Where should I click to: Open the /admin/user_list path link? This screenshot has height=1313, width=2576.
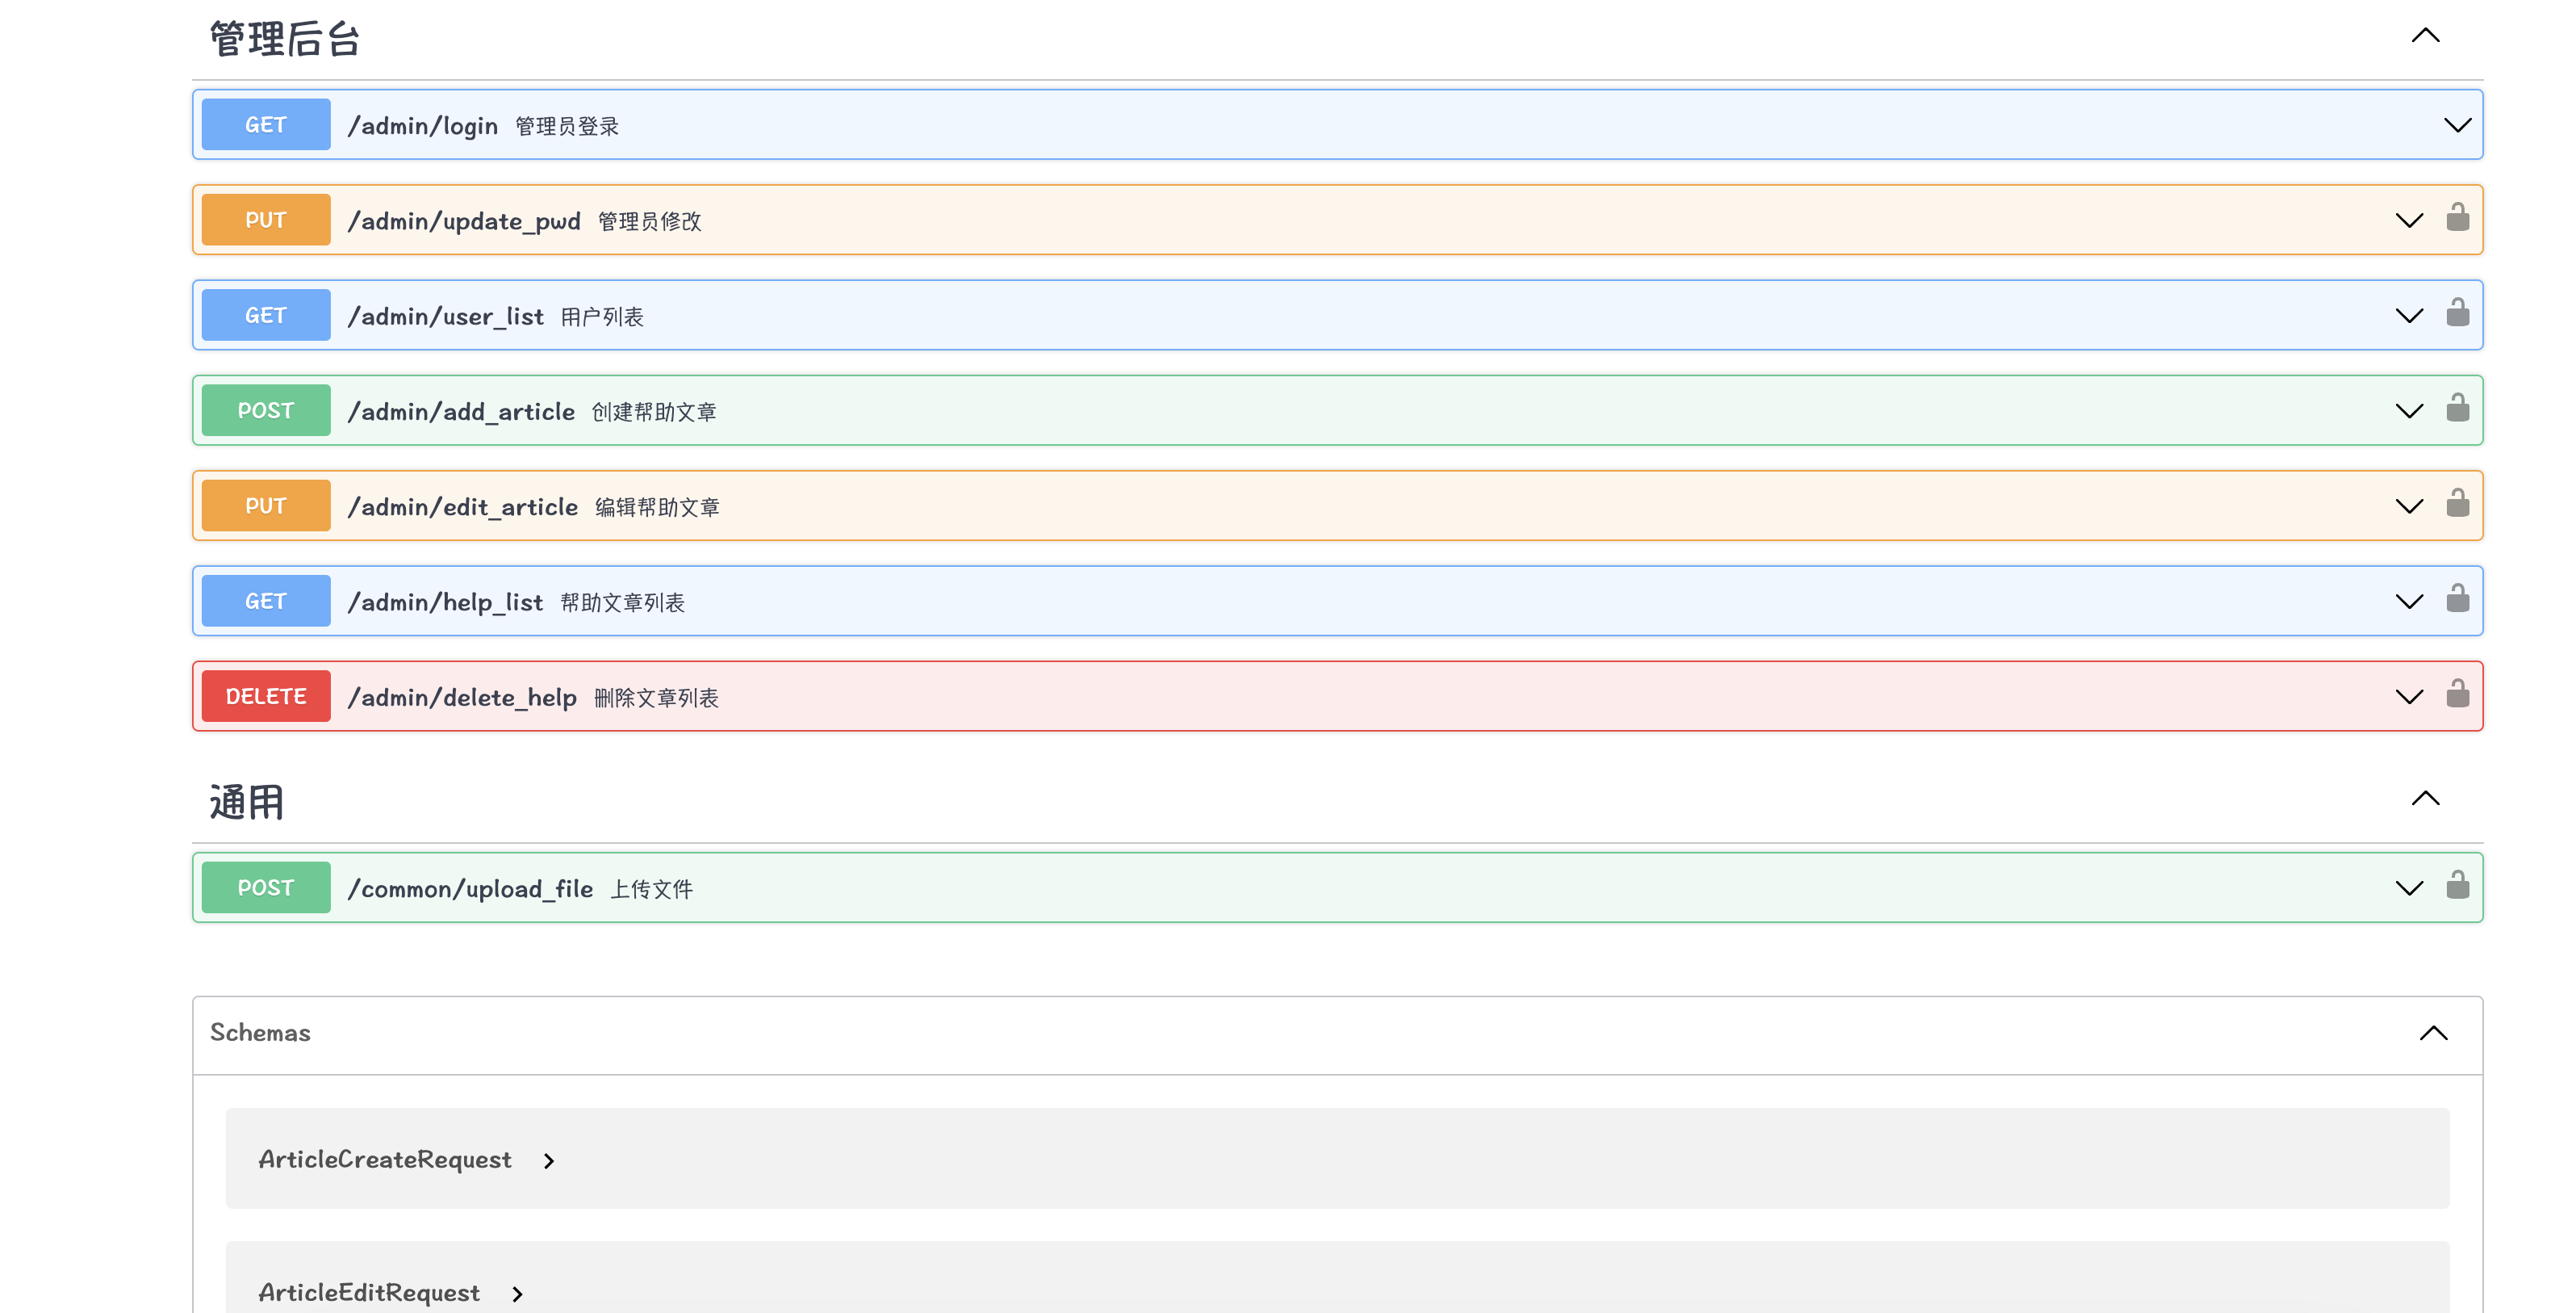pyautogui.click(x=445, y=317)
